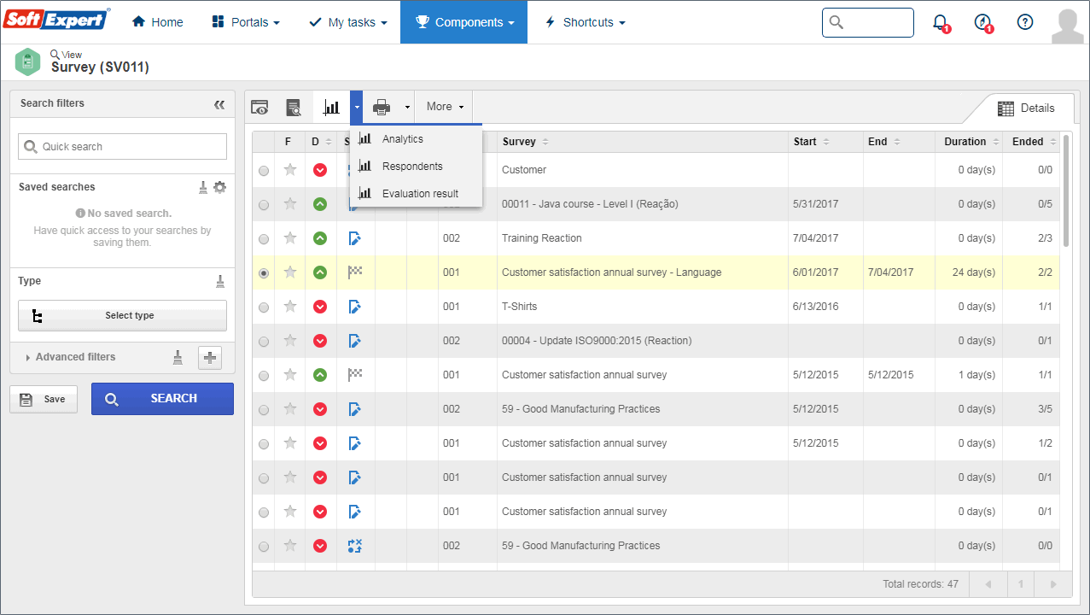1090x615 pixels.
Task: Open the print options dropdown arrow
Action: click(x=407, y=108)
